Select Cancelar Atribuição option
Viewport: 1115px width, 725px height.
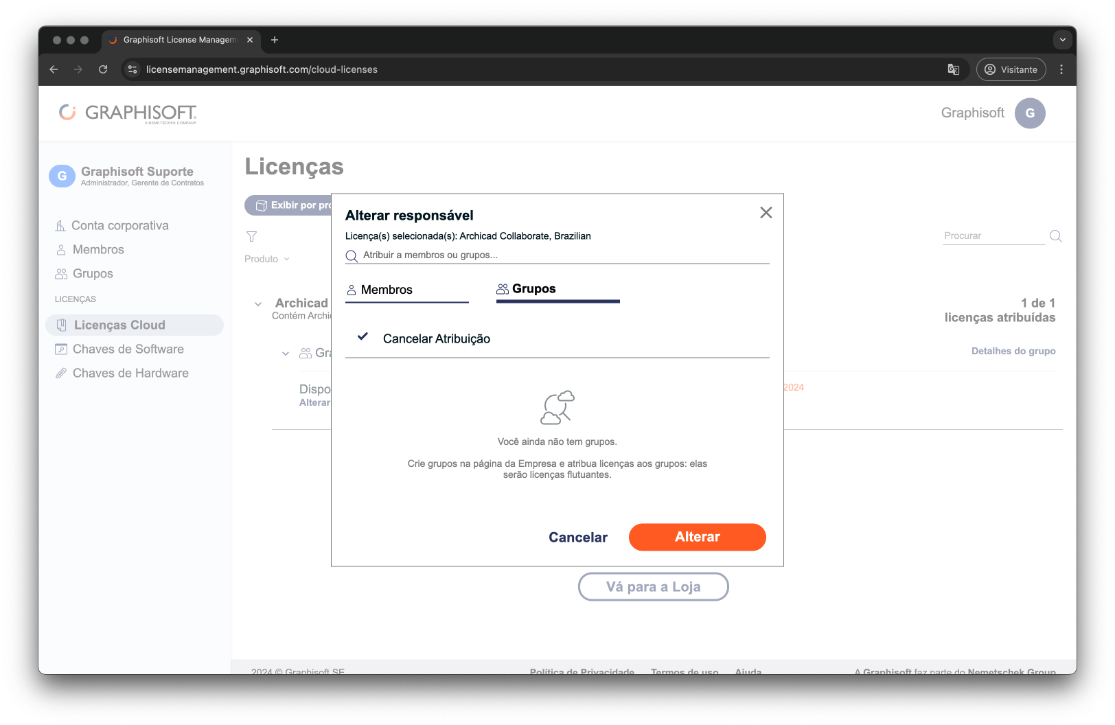[557, 338]
